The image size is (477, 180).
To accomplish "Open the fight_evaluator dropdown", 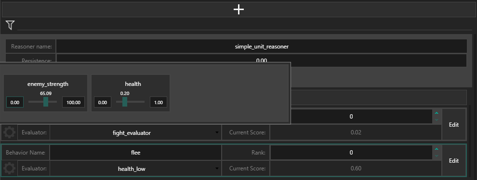I will click(135, 133).
